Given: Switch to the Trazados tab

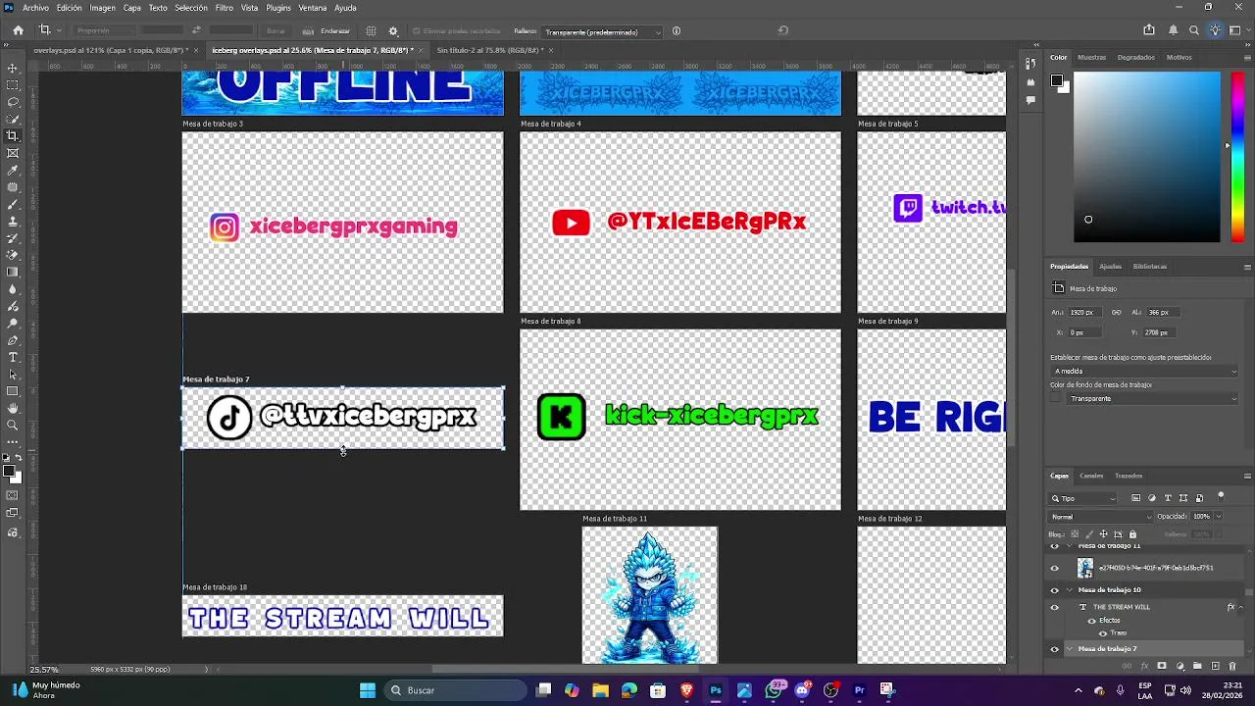Looking at the screenshot, I should pos(1129,476).
